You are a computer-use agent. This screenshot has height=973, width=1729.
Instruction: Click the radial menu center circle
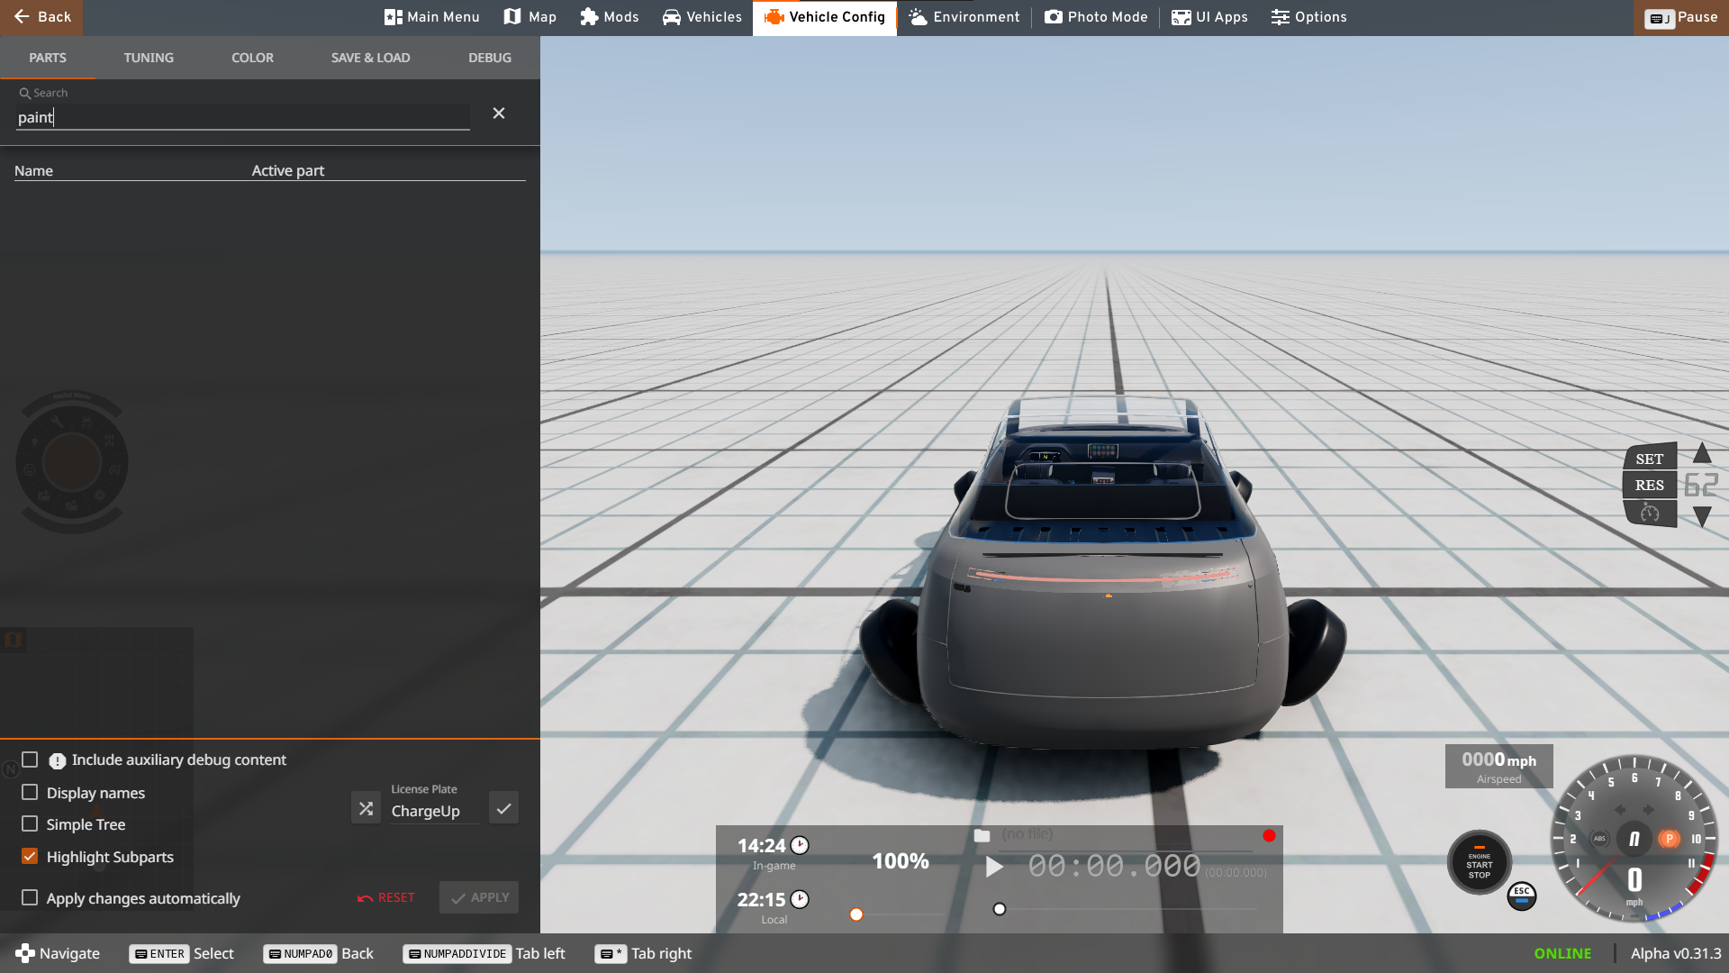tap(72, 463)
